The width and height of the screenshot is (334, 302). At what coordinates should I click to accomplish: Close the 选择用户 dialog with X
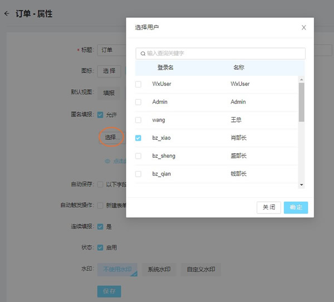[303, 27]
